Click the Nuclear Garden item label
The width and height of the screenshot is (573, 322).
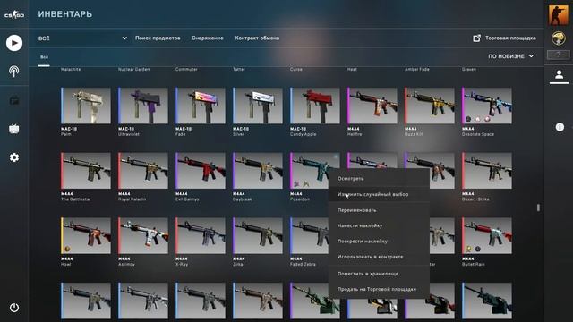tap(133, 69)
